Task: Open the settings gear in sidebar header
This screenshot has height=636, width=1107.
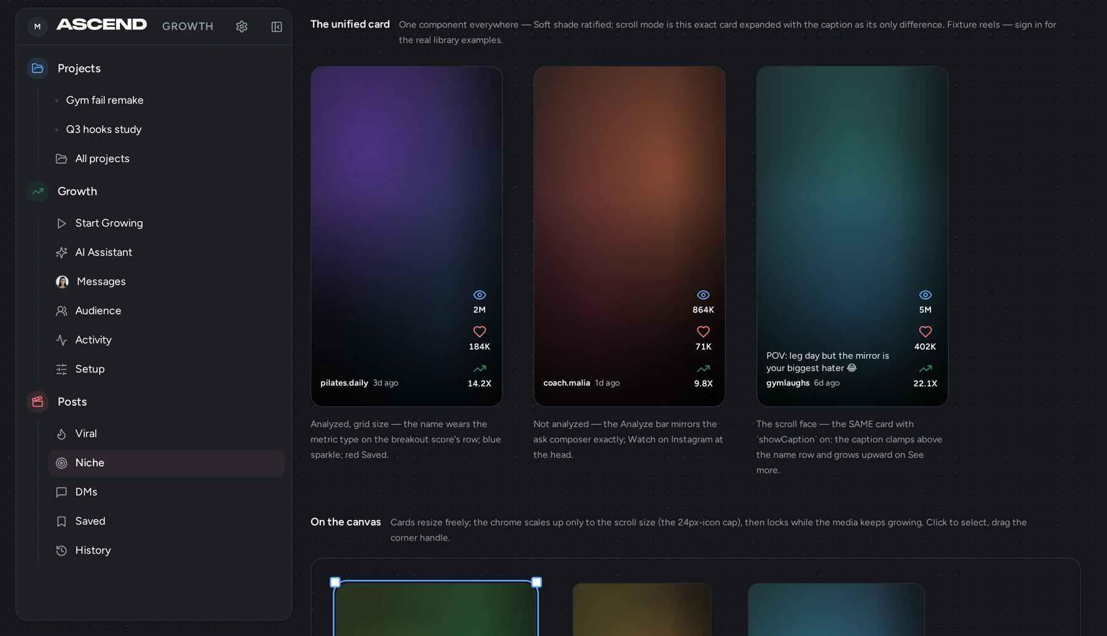Action: pos(242,26)
